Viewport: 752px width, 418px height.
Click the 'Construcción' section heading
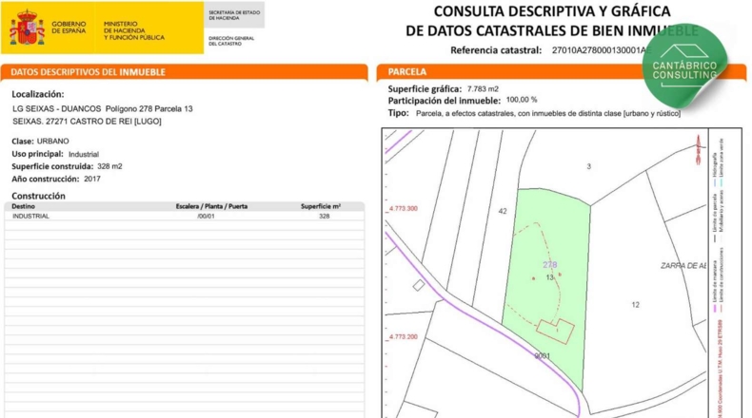coord(38,196)
